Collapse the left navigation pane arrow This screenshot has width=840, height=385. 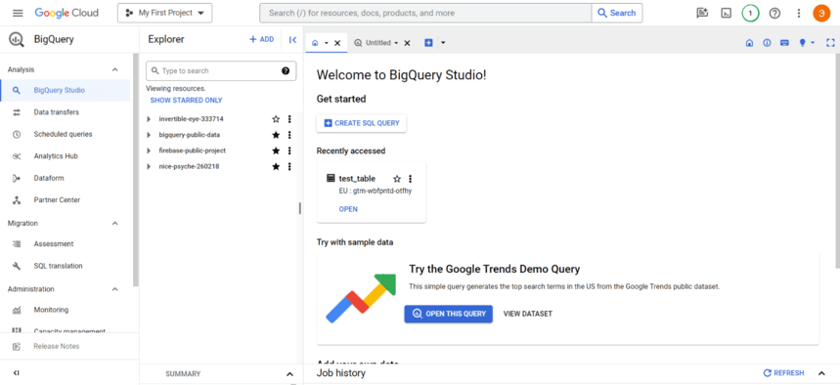[x=16, y=372]
